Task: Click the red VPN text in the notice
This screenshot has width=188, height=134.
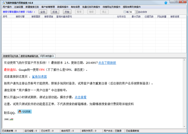Action: pos(42,70)
